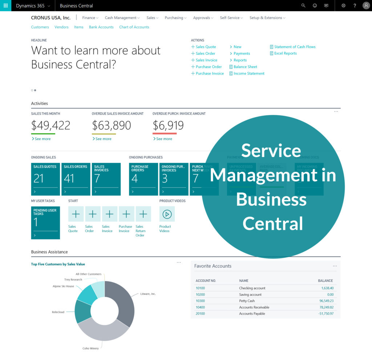Expand the Finance menu
Viewport: 372px width, 360px height.
click(x=90, y=18)
